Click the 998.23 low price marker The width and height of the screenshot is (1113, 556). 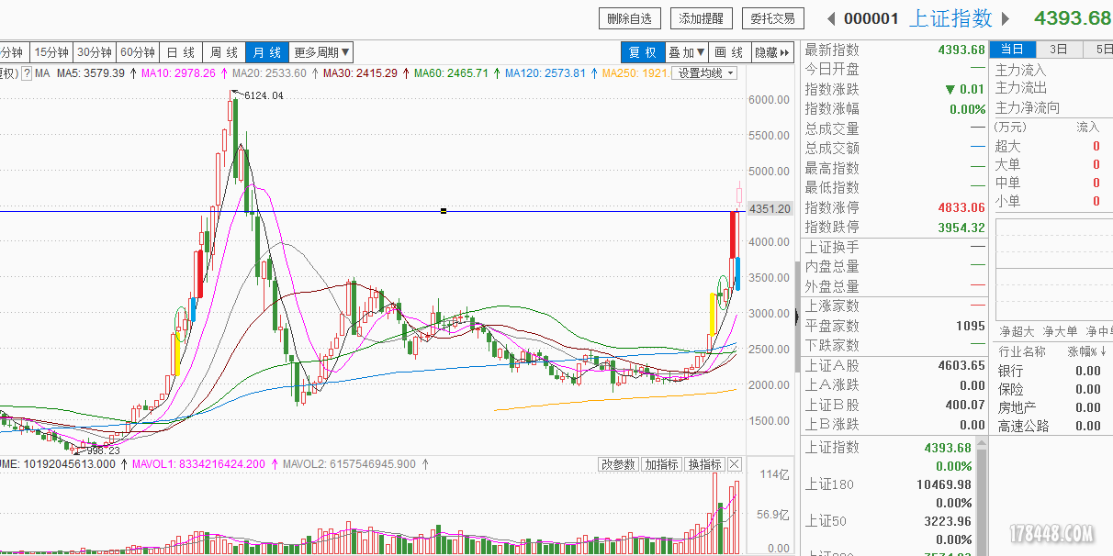coord(103,450)
